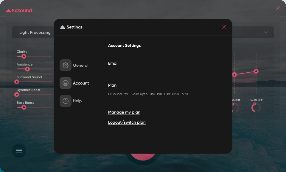Click the Logout/switch plan link
The image size is (286, 172).
[x=127, y=122]
